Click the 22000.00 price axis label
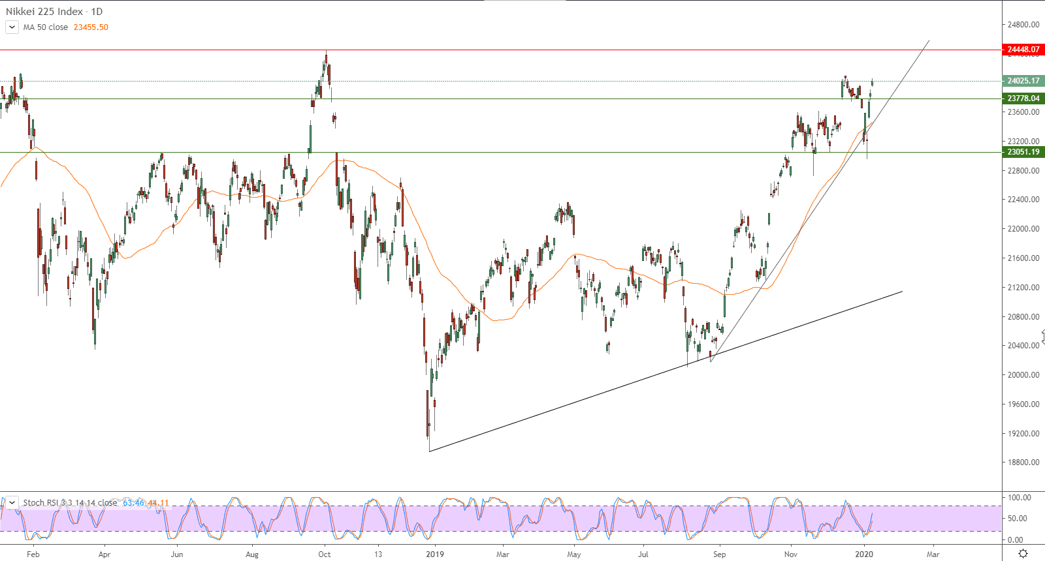This screenshot has width=1045, height=561. click(x=1023, y=229)
